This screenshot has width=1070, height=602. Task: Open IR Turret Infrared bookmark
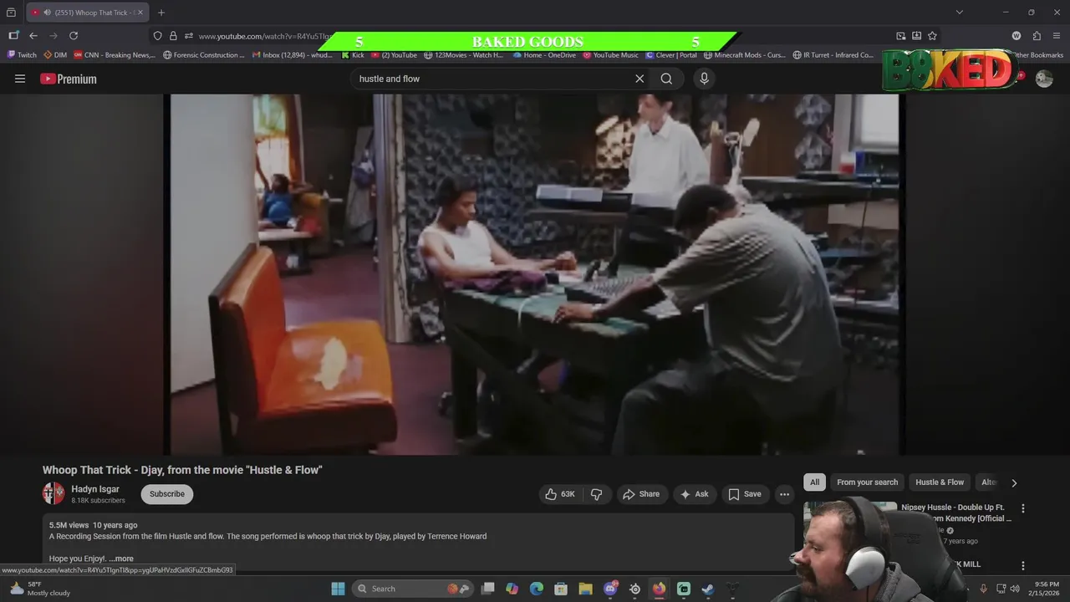(x=833, y=55)
